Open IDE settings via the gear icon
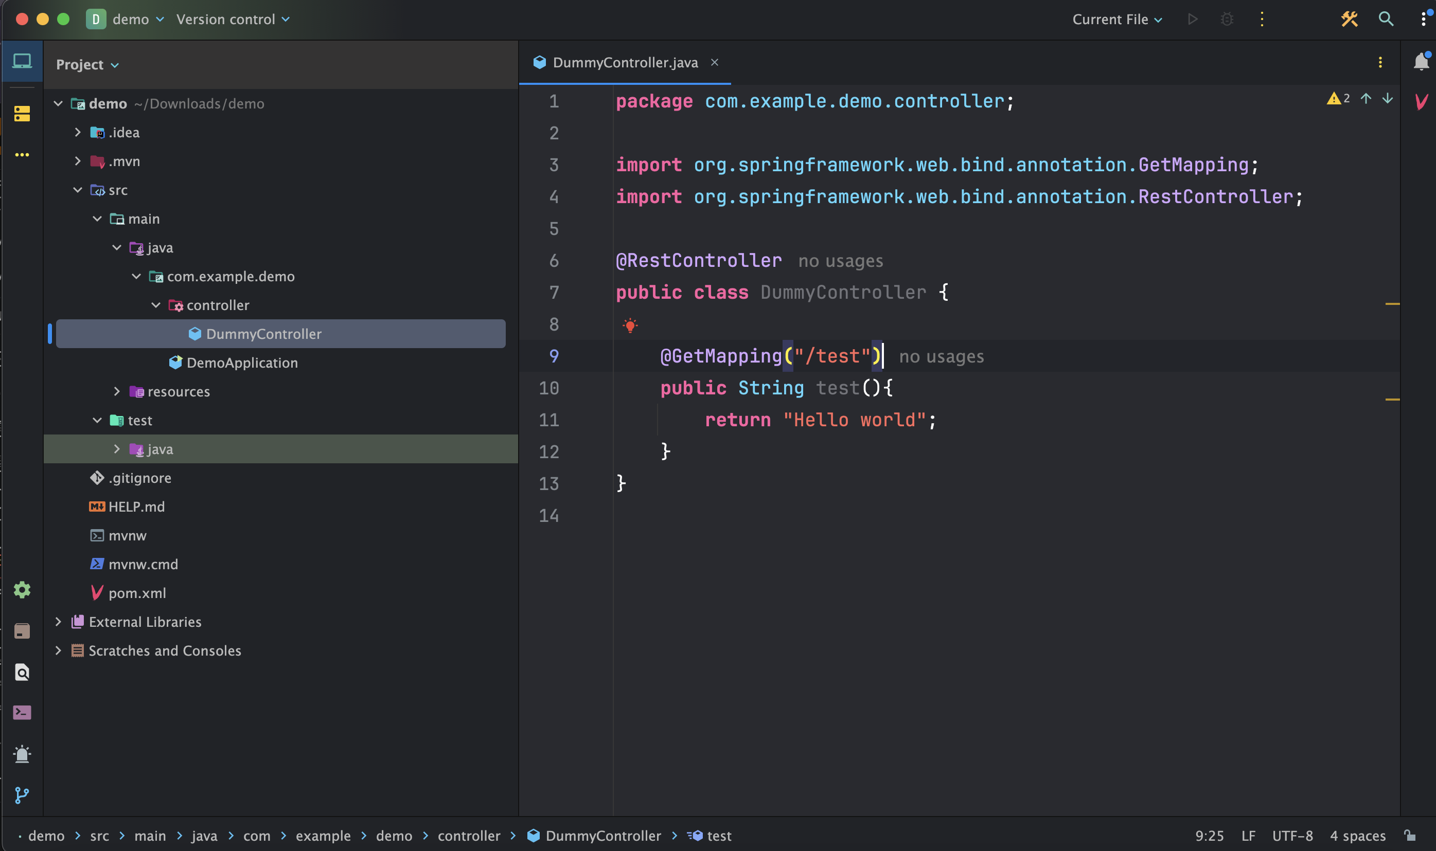 [22, 589]
